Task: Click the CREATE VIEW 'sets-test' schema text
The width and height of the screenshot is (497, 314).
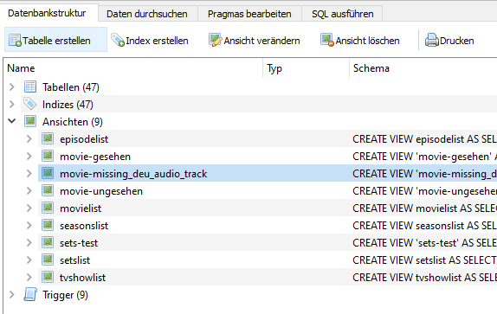Action: (x=425, y=243)
